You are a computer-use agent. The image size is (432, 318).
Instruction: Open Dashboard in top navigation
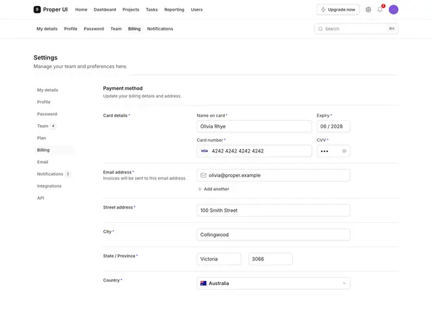coord(105,9)
